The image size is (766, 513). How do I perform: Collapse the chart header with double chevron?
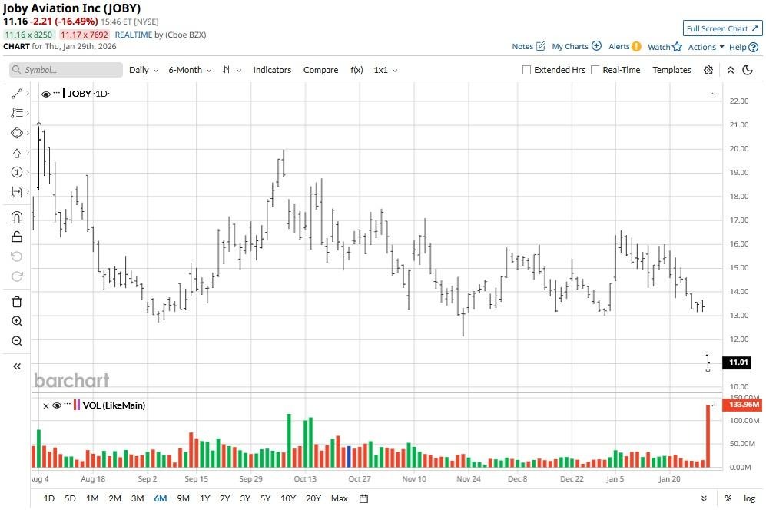pos(731,70)
